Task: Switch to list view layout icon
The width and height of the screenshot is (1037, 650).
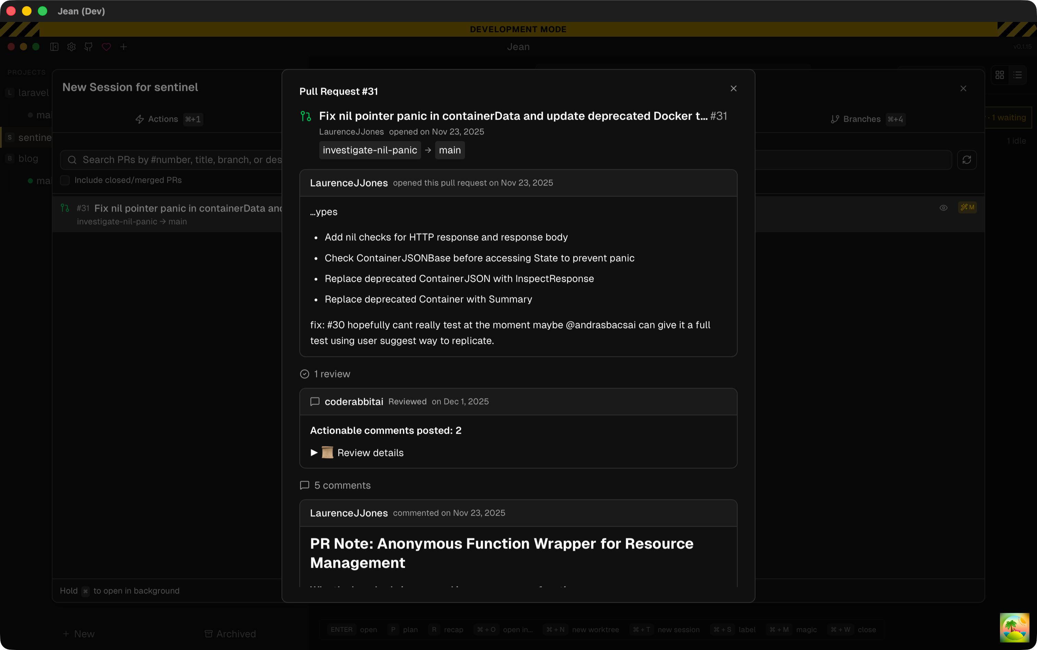Action: pyautogui.click(x=1017, y=75)
